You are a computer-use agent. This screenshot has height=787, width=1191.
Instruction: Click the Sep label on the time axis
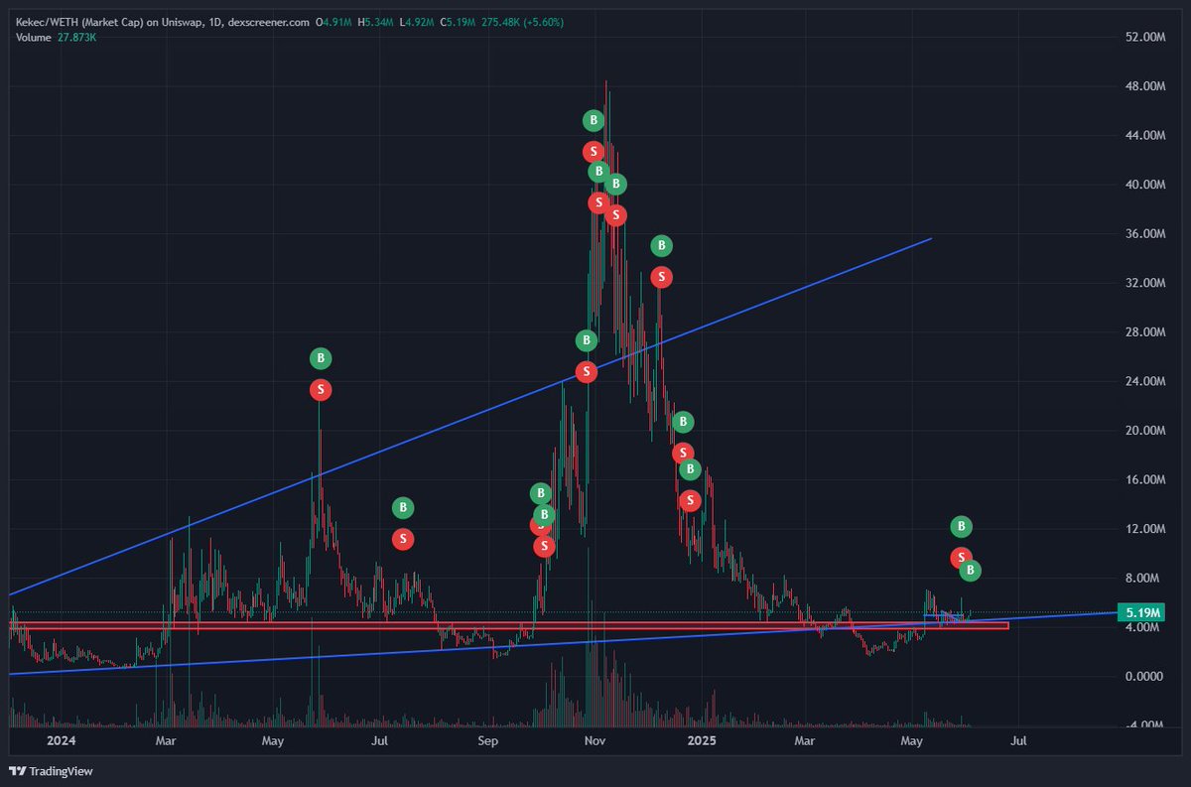[486, 741]
